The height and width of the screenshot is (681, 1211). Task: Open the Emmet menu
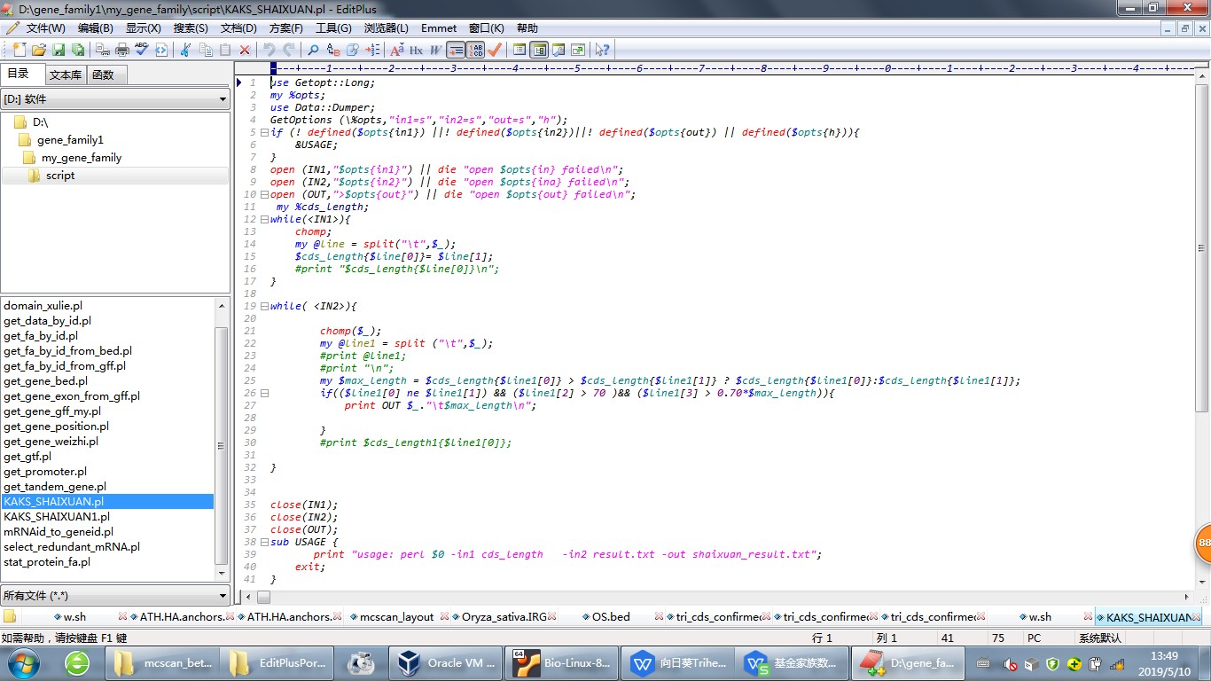coord(440,28)
